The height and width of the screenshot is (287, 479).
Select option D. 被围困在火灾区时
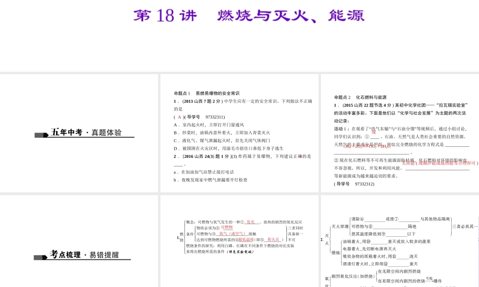tap(228, 149)
